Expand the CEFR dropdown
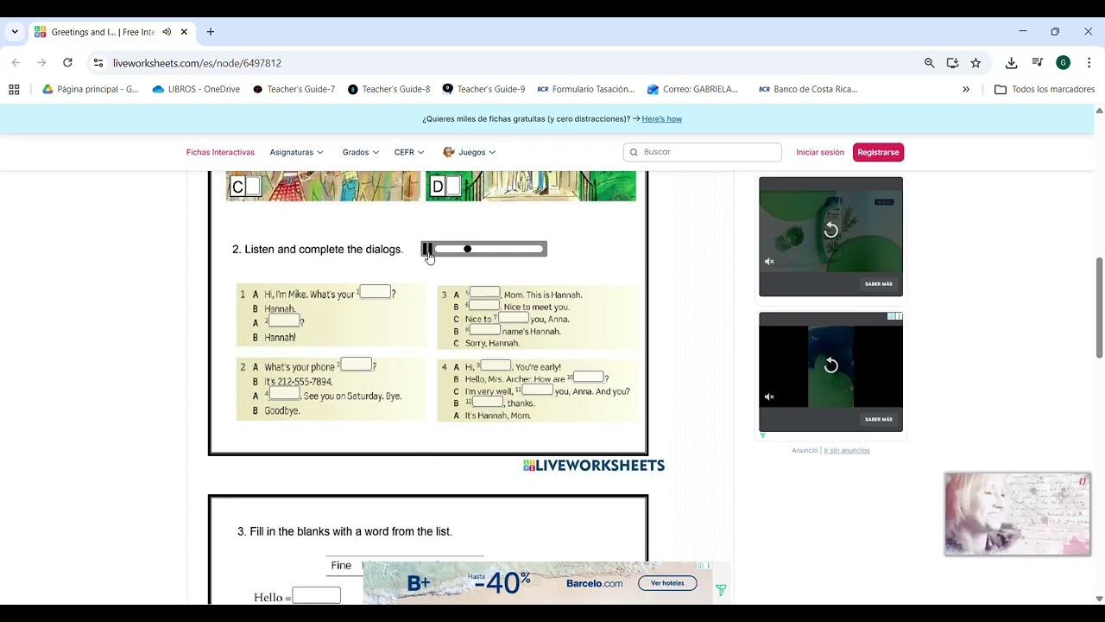Screen dimensions: 1105x622 (x=409, y=152)
